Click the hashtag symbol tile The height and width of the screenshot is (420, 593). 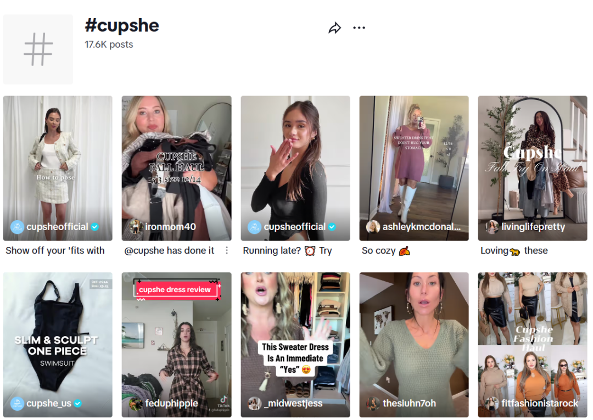pos(38,49)
